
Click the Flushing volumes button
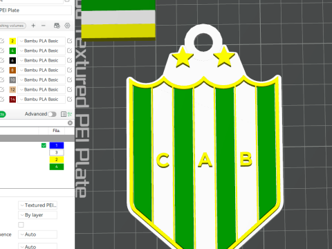coord(12,26)
